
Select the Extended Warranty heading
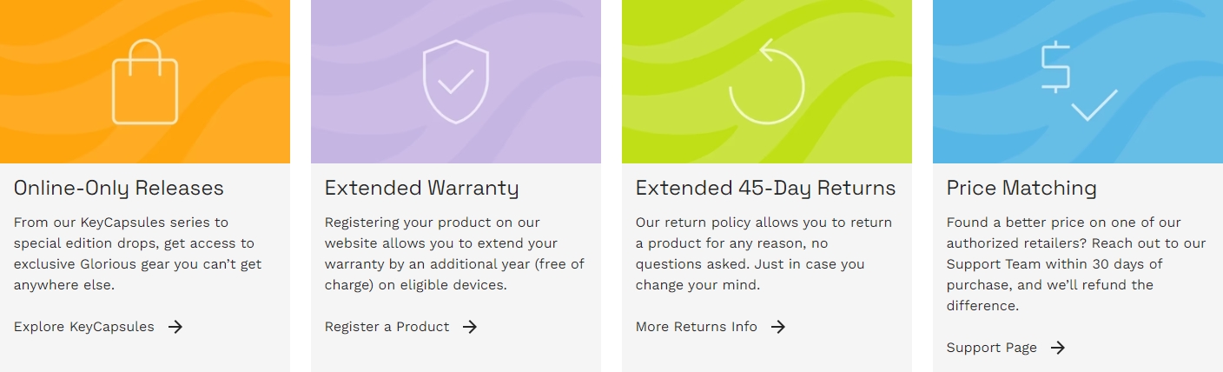(x=421, y=188)
